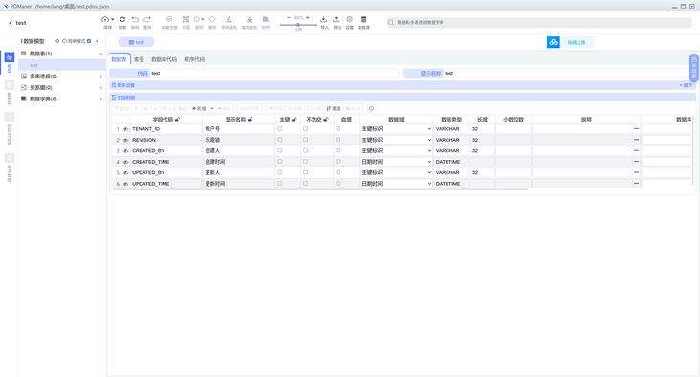The image size is (700, 377).
Task: Click the New empty table (新建空表) icon
Action: [169, 19]
